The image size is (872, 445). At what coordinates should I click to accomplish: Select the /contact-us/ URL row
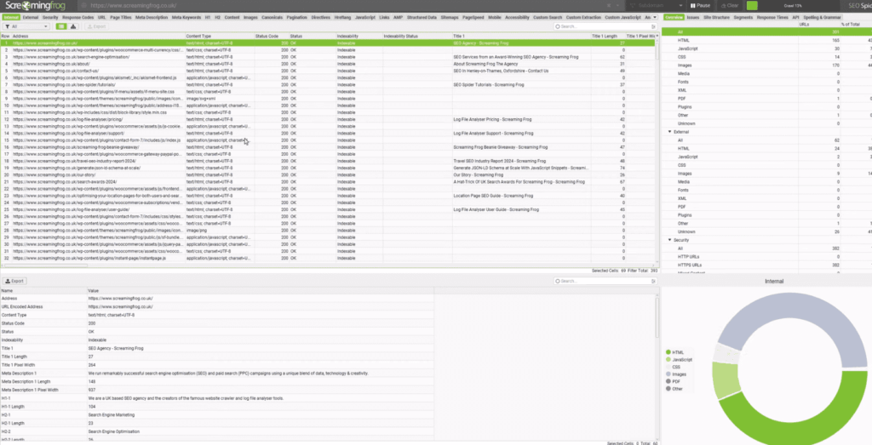[x=328, y=71]
